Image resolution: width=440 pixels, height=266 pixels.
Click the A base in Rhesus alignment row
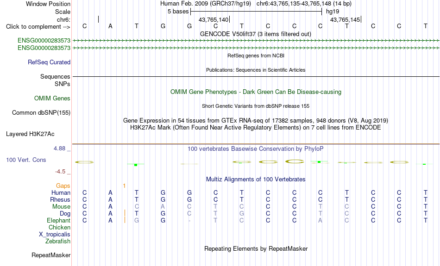110,199
